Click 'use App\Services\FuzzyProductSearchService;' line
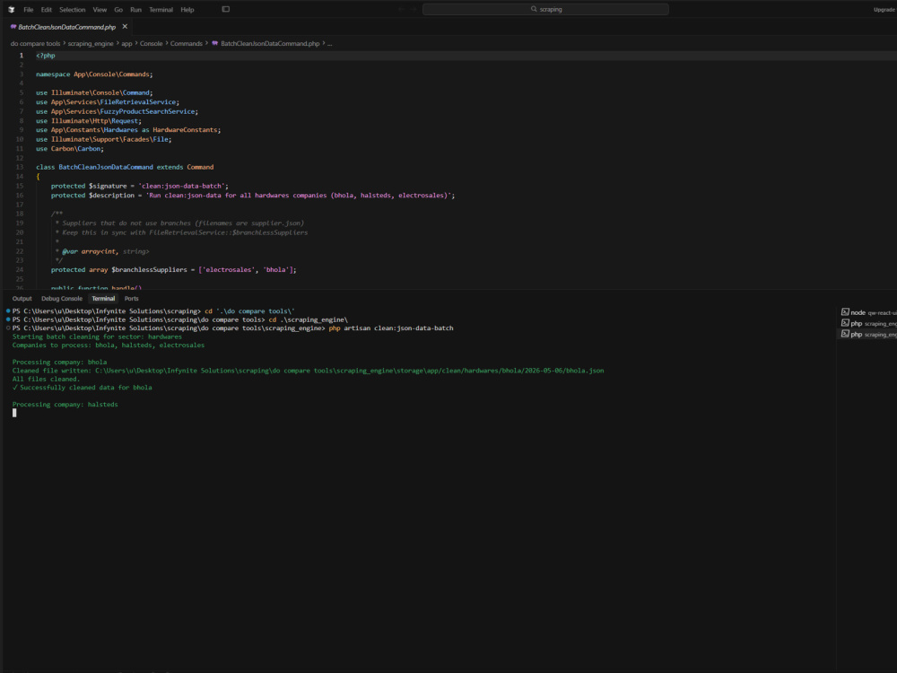The image size is (897, 673). click(x=118, y=111)
